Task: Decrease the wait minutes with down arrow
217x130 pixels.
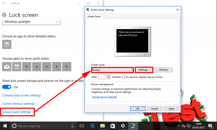Action: pyautogui.click(x=108, y=78)
